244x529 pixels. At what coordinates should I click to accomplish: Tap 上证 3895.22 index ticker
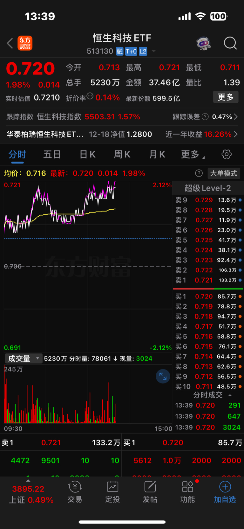click(31, 494)
